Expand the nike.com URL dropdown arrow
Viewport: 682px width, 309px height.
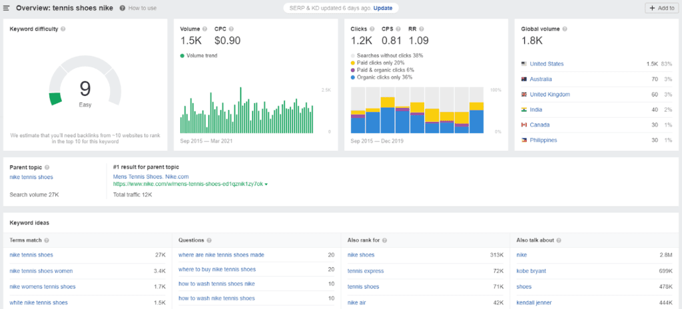pos(266,184)
